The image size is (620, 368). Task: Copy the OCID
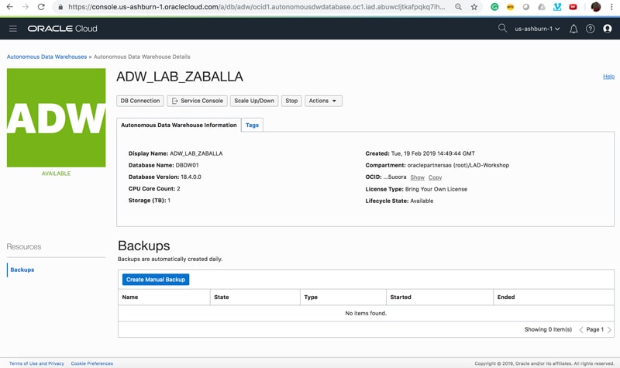[435, 177]
